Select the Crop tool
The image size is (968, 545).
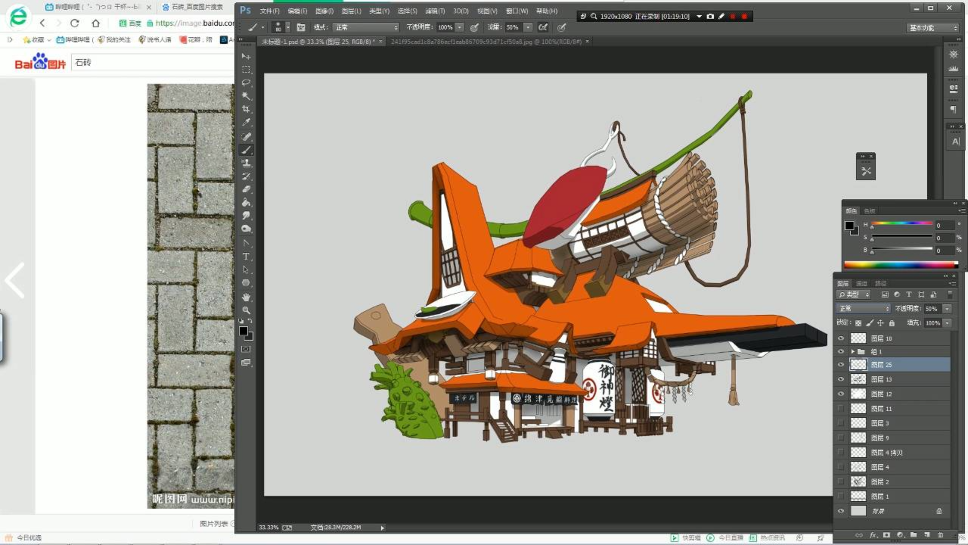pos(246,108)
